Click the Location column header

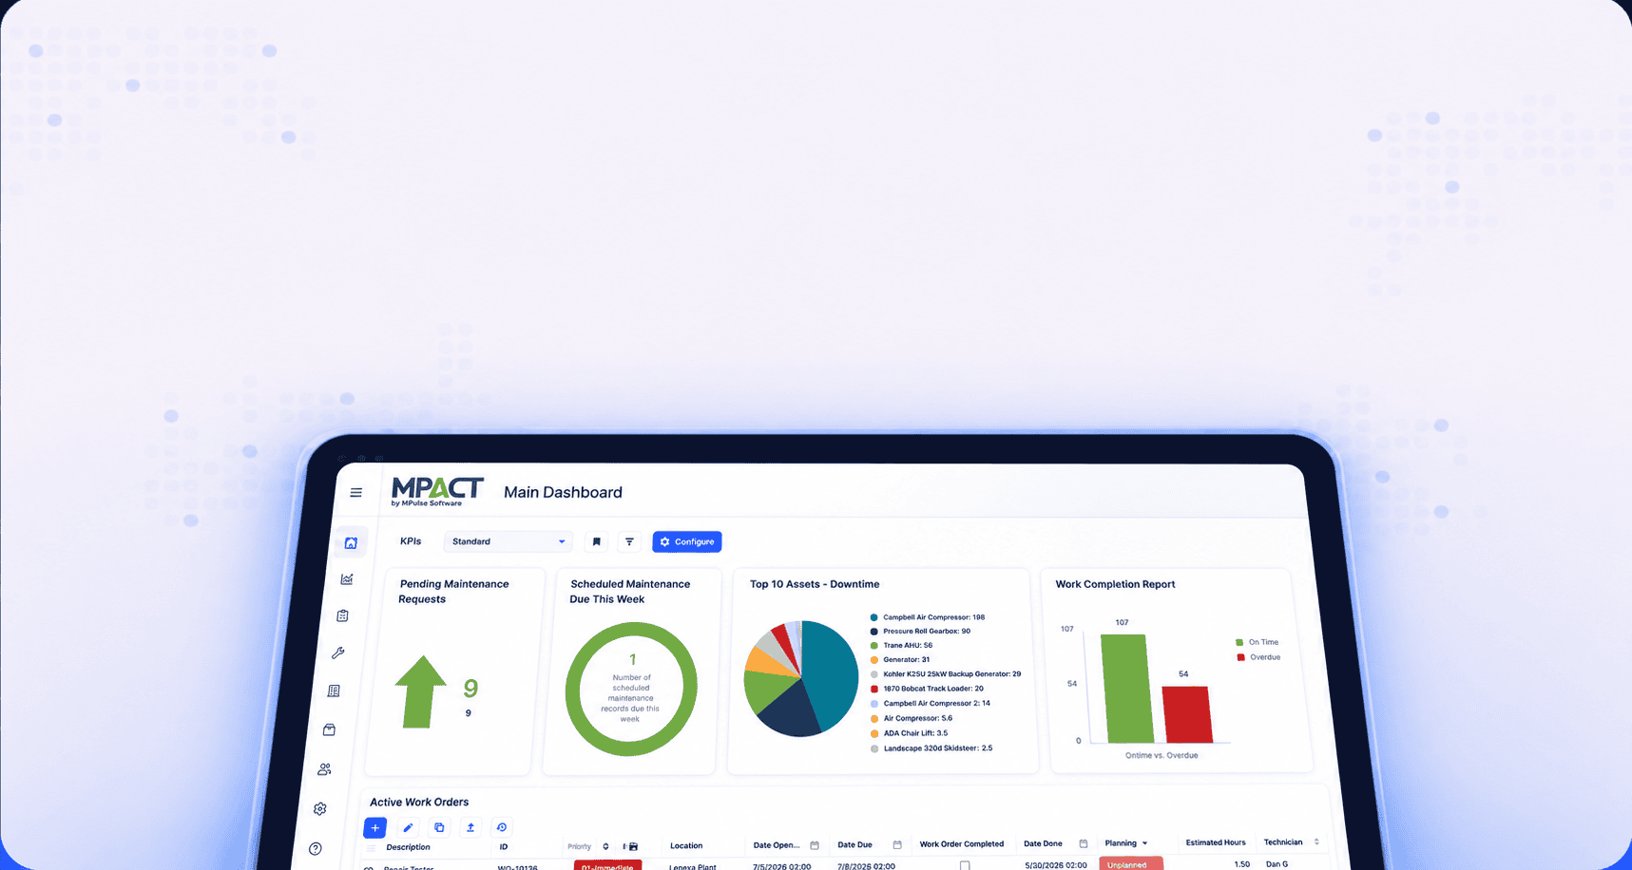click(686, 845)
